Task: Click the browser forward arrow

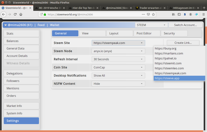Action: pos(9,14)
